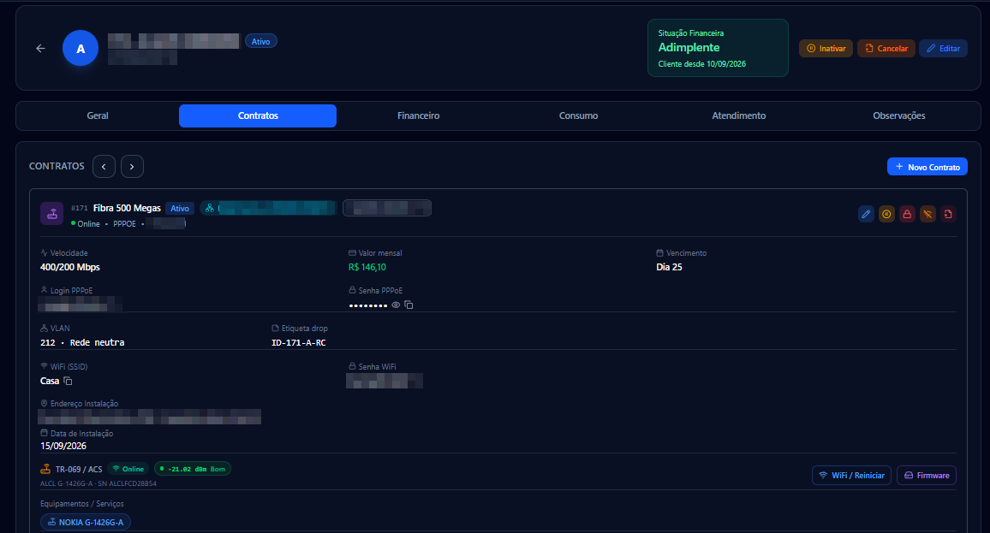990x533 pixels.
Task: Cancel contract #171 with the file-x icon
Action: pos(948,215)
